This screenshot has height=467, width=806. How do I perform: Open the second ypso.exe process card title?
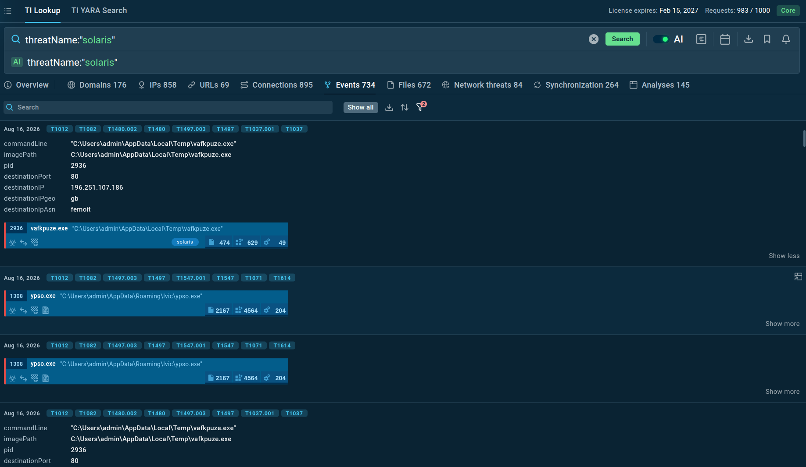tap(43, 364)
